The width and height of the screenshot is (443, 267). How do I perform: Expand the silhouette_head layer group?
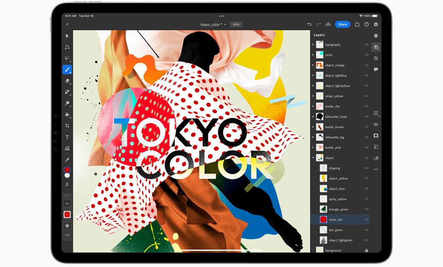[x=313, y=117]
